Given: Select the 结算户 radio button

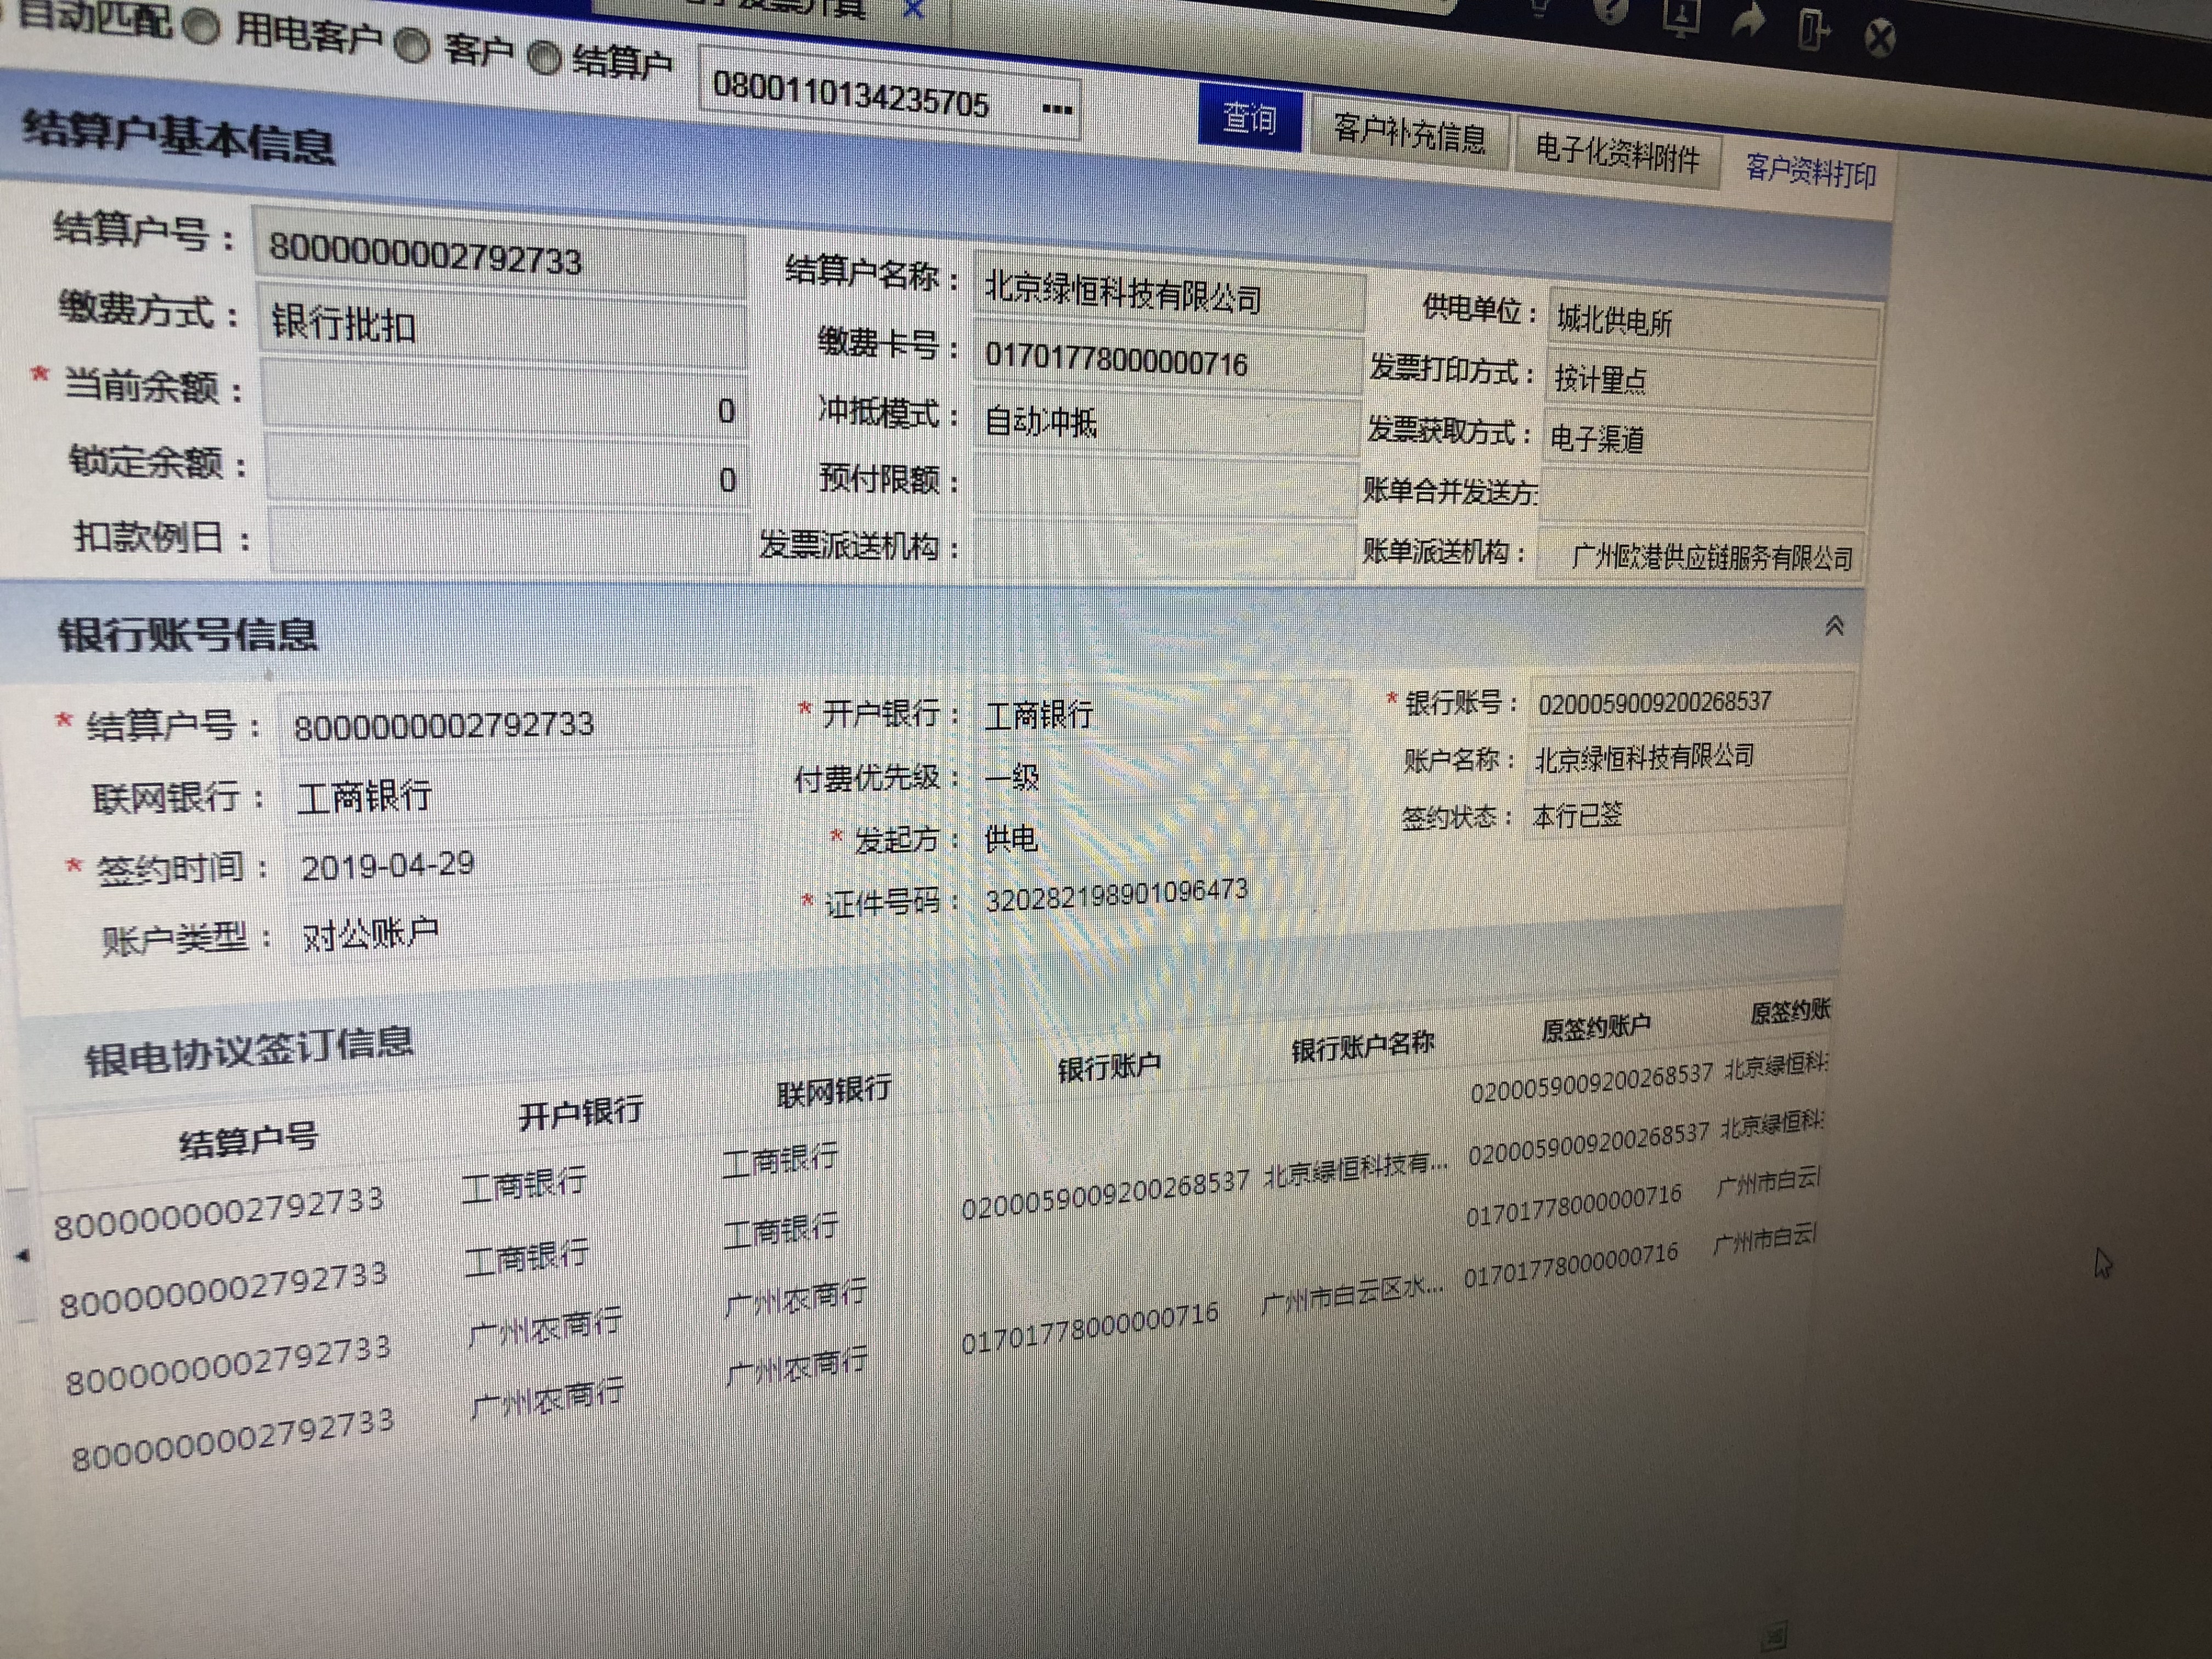Looking at the screenshot, I should point(544,58).
